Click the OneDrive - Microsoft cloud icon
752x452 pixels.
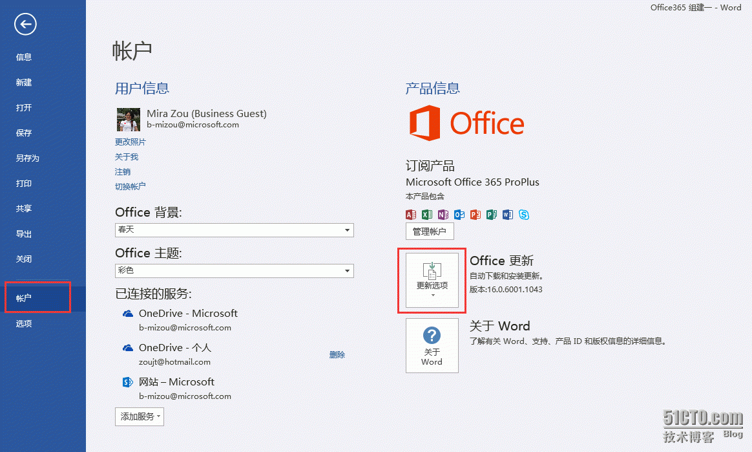[x=127, y=314]
